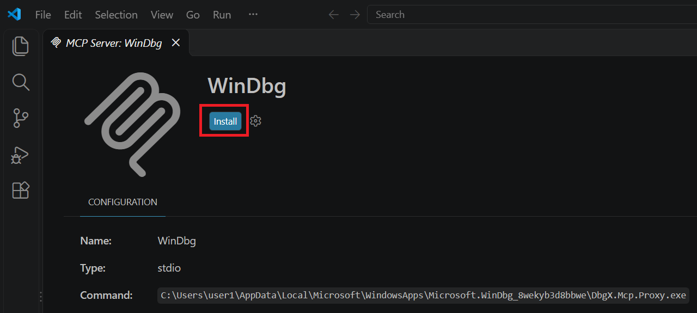The width and height of the screenshot is (697, 313).
Task: Open the Extensions view icon
Action: tap(21, 191)
